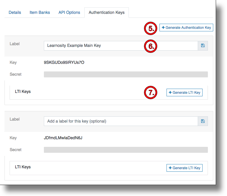The height and width of the screenshot is (196, 227).
Task: Click the hidden Secret bar of the first key
Action: (126, 75)
